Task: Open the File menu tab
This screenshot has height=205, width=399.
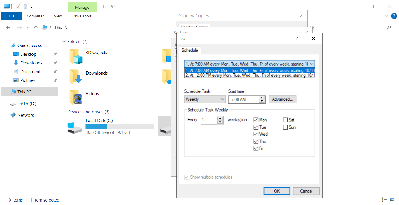Action: (12, 16)
